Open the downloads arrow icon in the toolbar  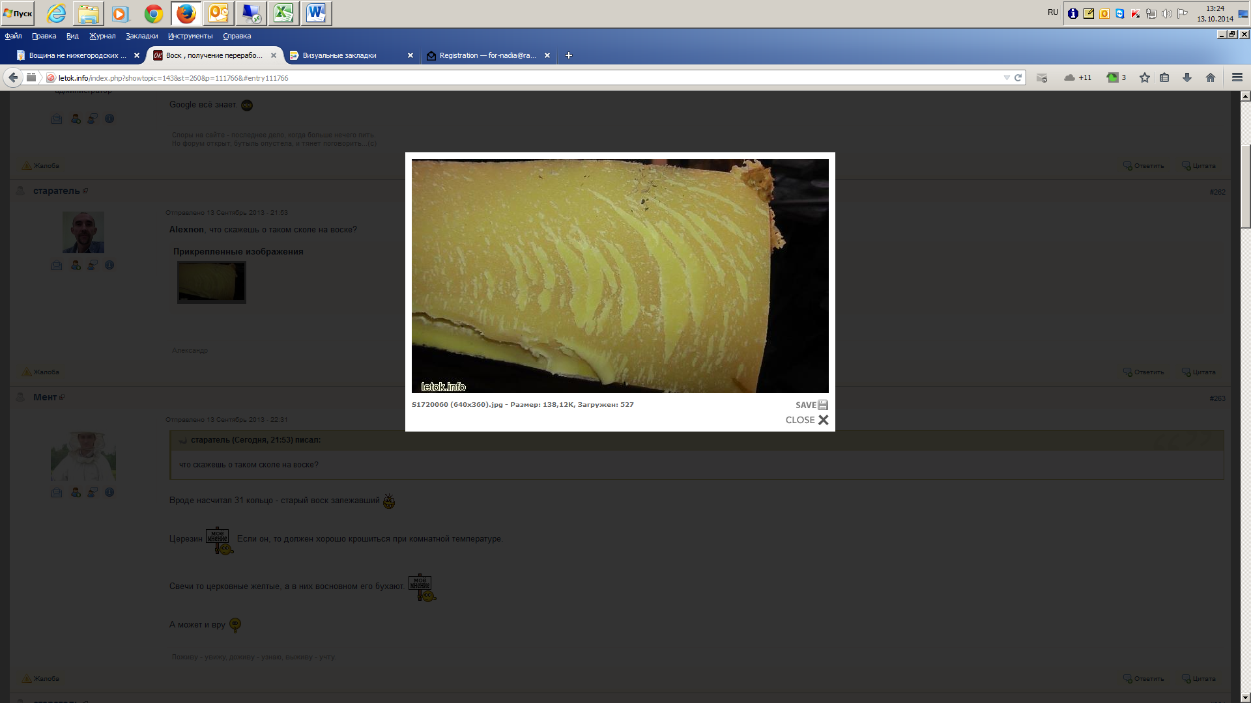tap(1187, 77)
